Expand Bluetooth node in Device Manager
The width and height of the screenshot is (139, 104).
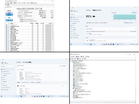[72, 63]
